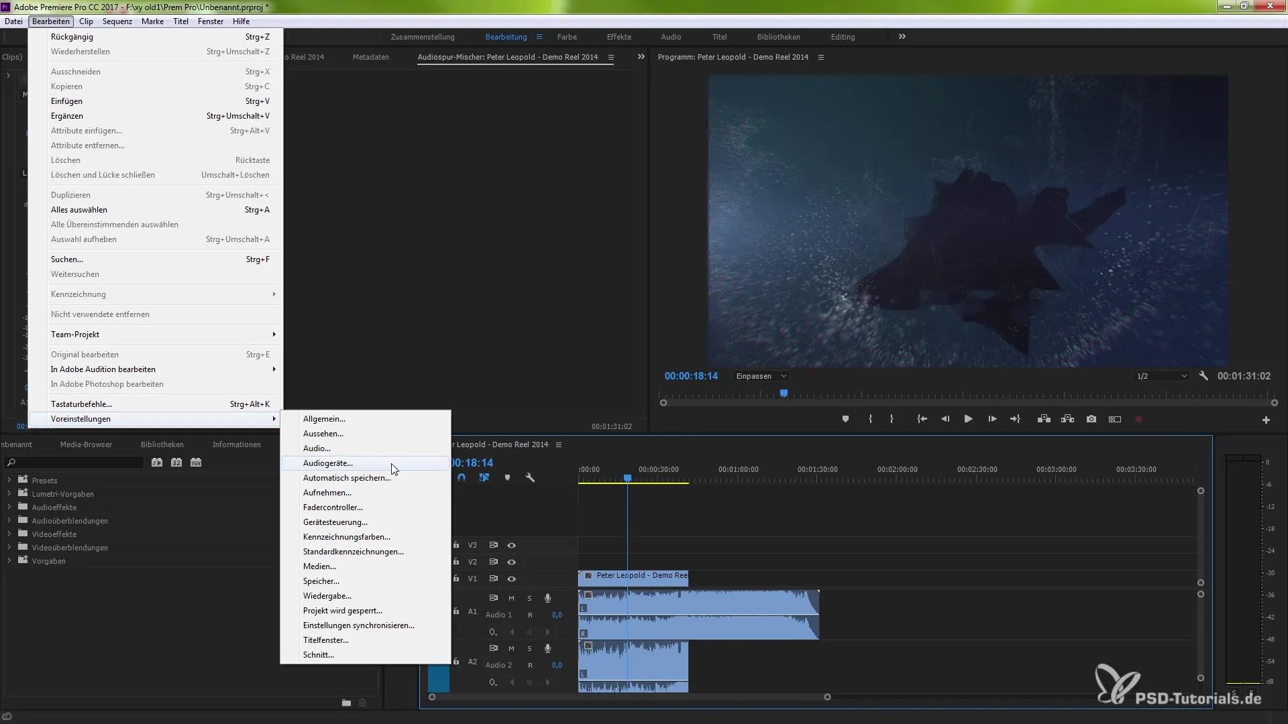Image resolution: width=1288 pixels, height=724 pixels.
Task: Expand Audioeffekte folder
Action: [x=9, y=507]
